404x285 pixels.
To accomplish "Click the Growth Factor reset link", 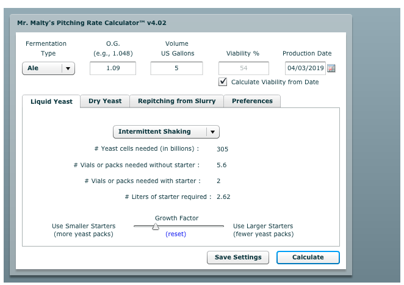I will coord(176,234).
